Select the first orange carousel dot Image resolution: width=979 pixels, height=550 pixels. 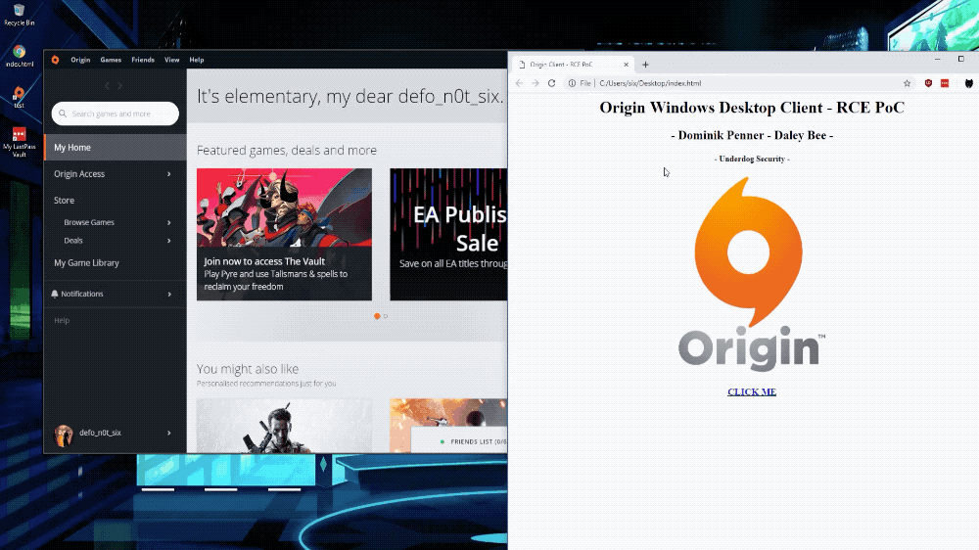click(377, 316)
